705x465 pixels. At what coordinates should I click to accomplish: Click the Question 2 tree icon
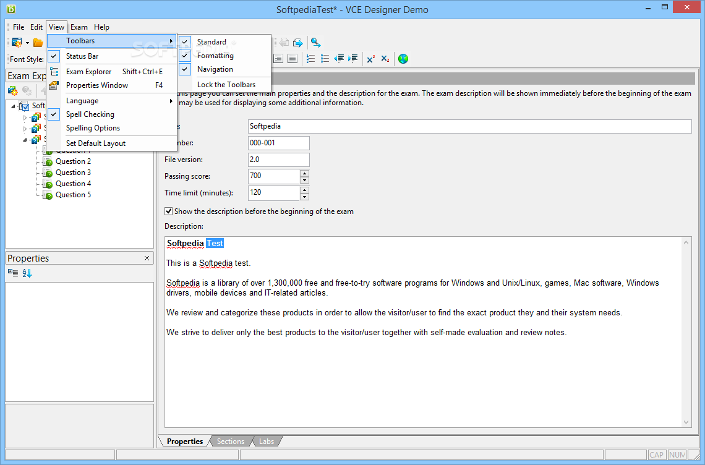tap(48, 161)
